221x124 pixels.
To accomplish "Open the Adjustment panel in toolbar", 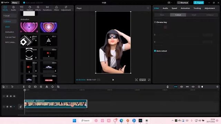I will [x=66, y=8].
